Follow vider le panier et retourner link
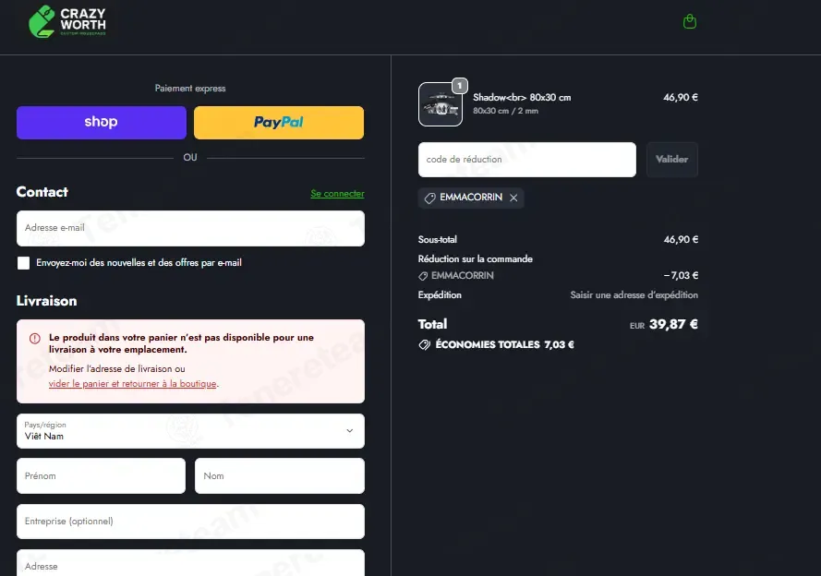821x576 pixels. pyautogui.click(x=132, y=383)
